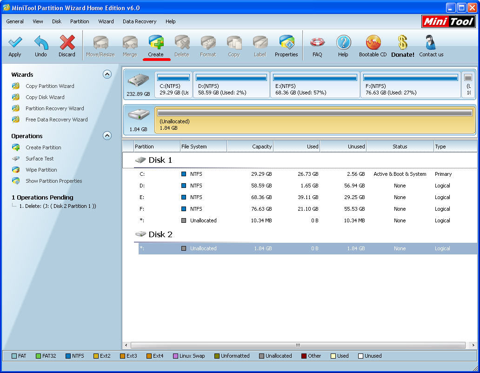Select the pending Delete operation entry
The image size is (480, 373).
click(57, 206)
